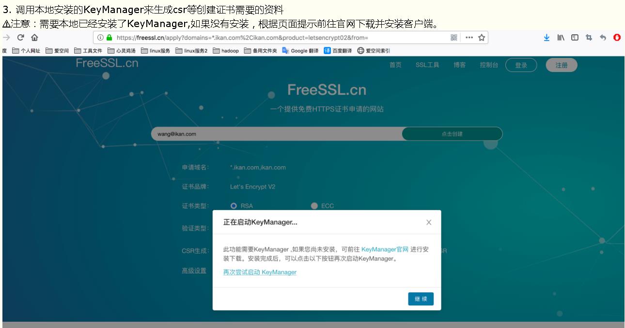Click the screenshot crop toolbar icon
The height and width of the screenshot is (328, 625).
click(589, 38)
